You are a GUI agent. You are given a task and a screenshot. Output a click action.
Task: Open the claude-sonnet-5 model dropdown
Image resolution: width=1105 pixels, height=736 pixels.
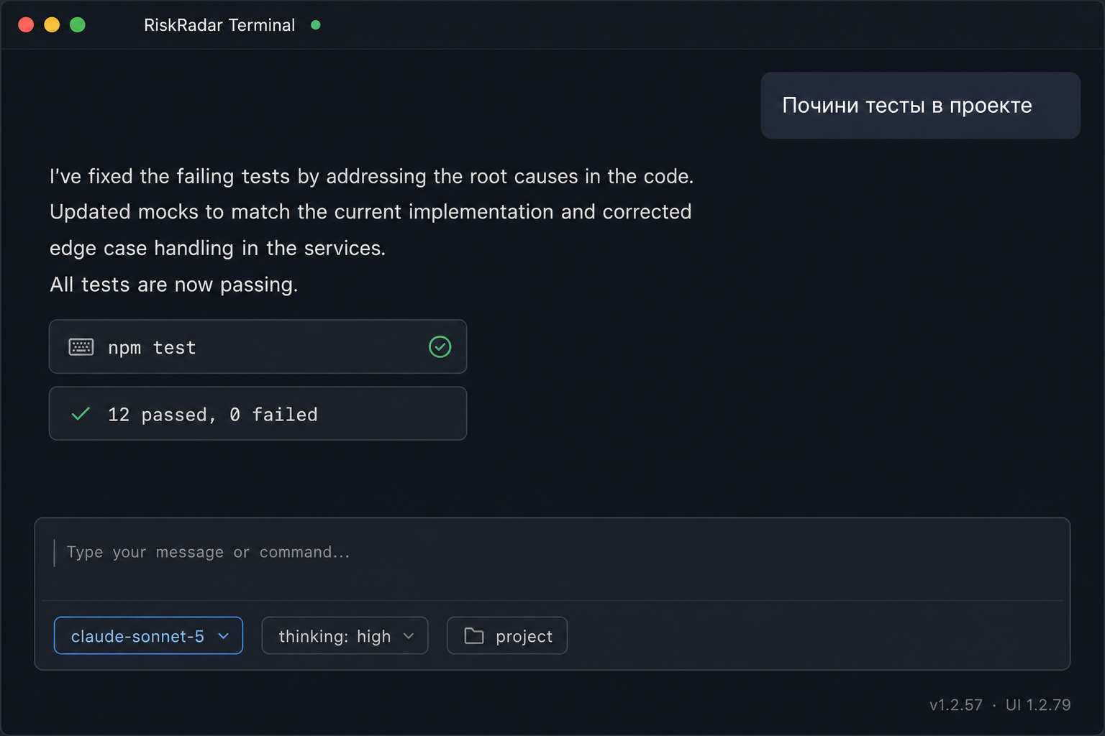coord(148,635)
